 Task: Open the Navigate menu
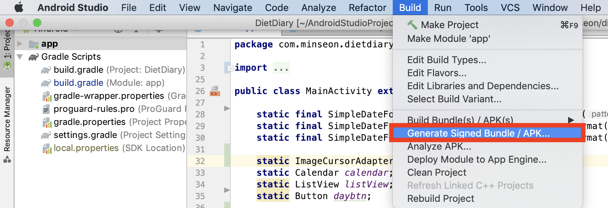(x=233, y=8)
